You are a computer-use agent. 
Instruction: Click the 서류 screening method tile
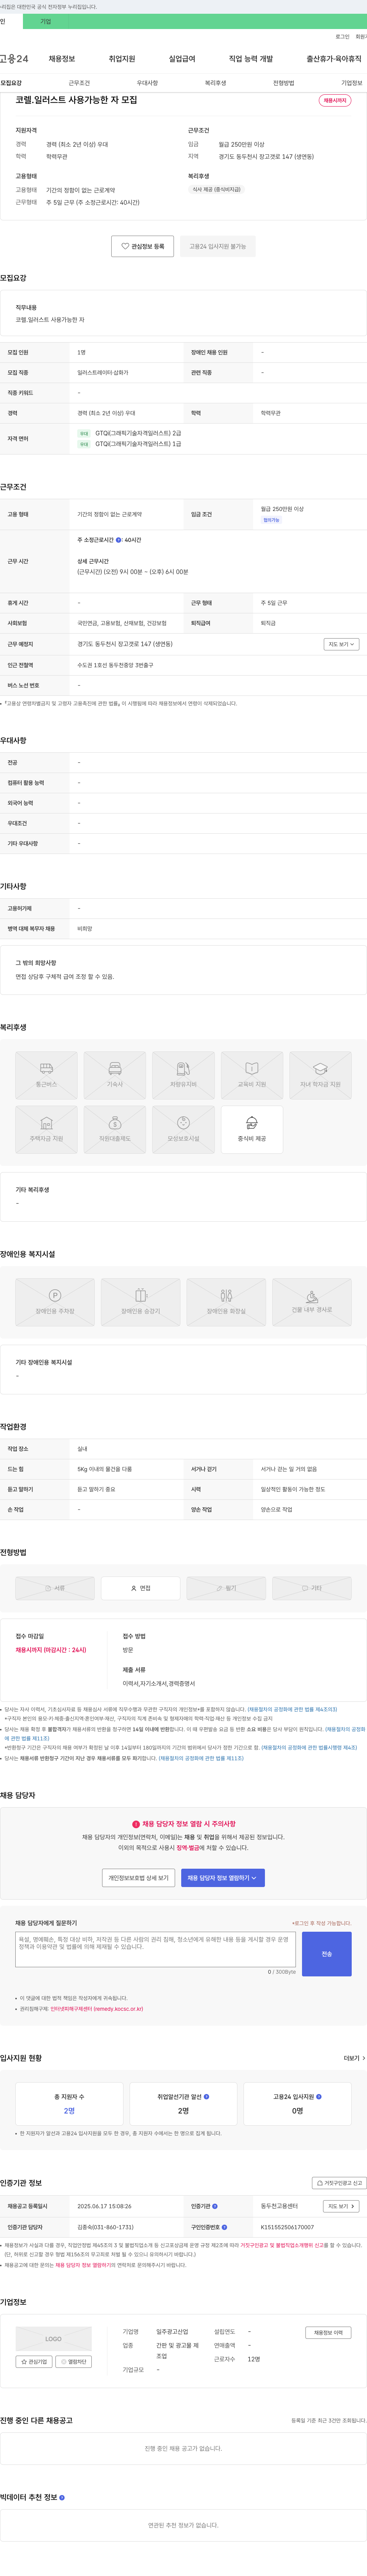(55, 1588)
